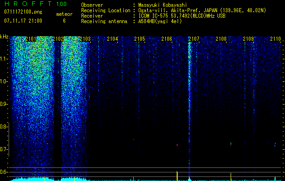The width and height of the screenshot is (285, 181).
Task: Click the small green echo dot near 2105
Action: 133,140
